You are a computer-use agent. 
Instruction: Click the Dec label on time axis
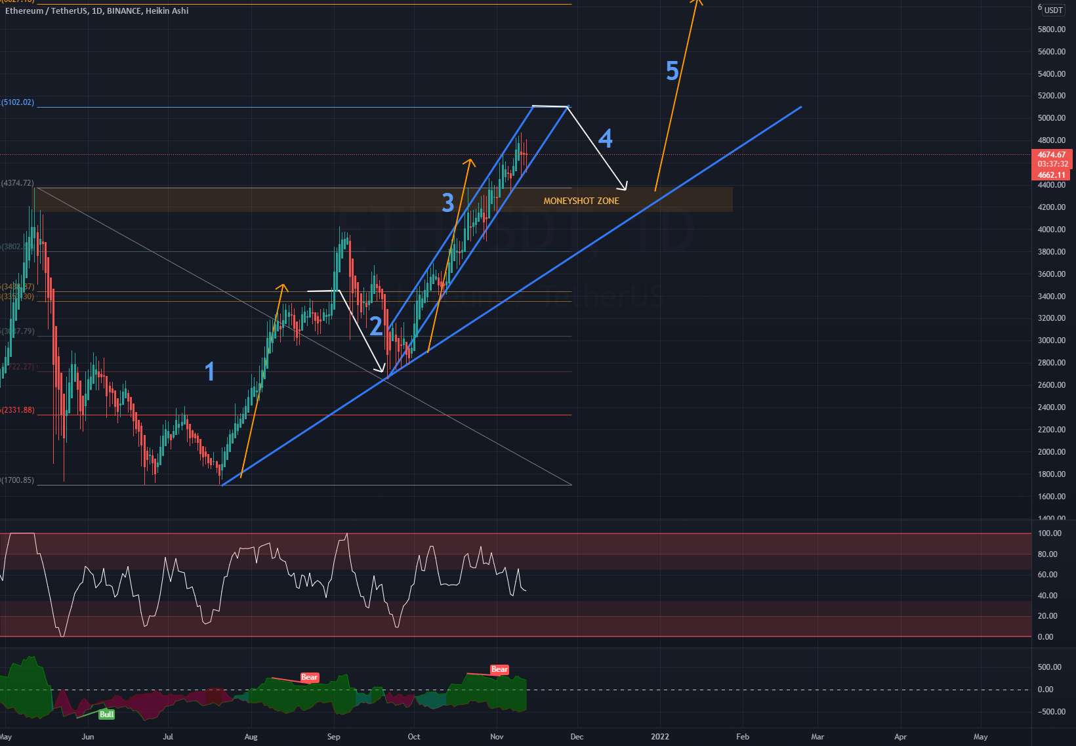point(577,737)
